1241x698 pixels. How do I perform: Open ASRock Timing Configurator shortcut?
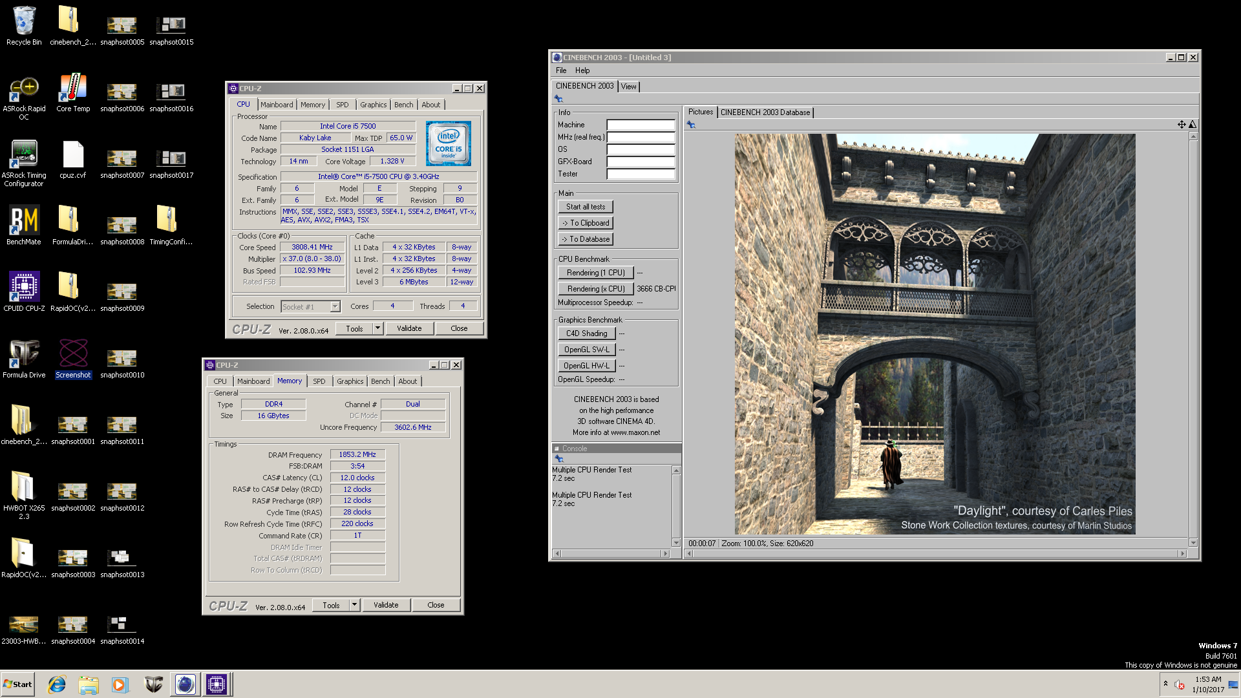pos(24,164)
